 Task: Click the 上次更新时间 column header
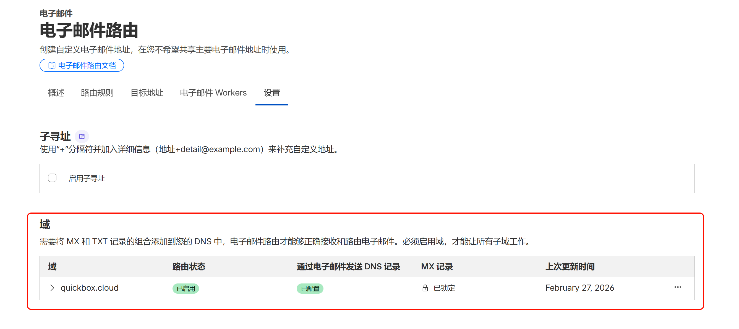[x=570, y=267]
